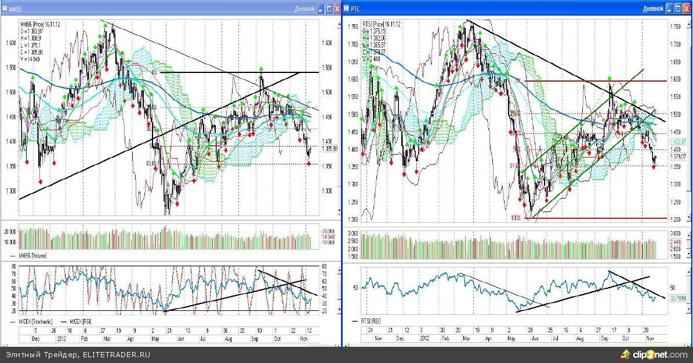Screen dimensions: 693x363
Task: Maximize the ММВБ chart window
Action: pos(329,9)
